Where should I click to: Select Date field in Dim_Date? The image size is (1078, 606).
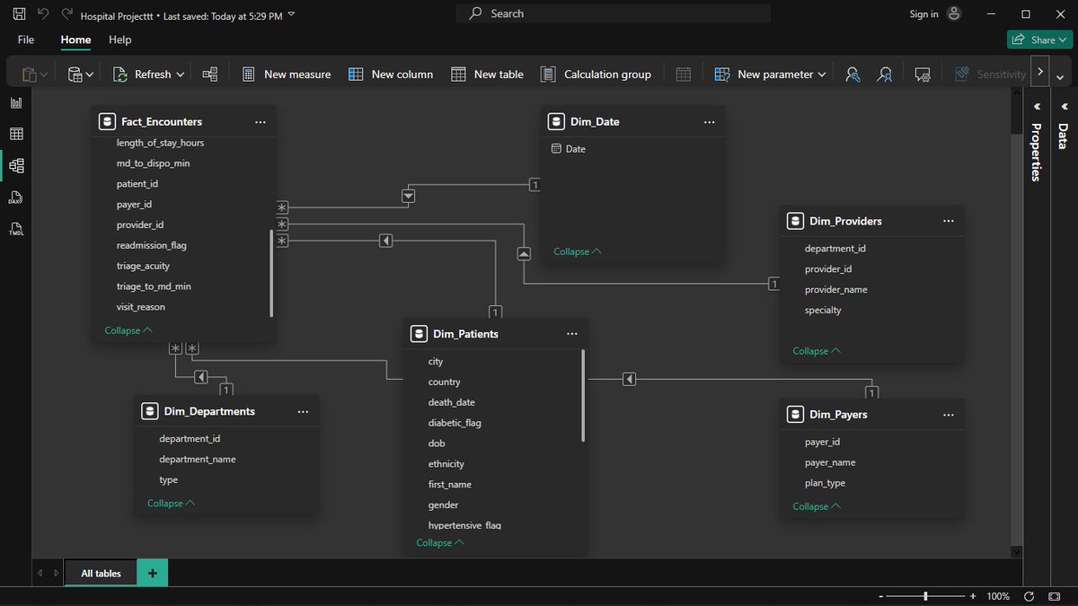click(x=576, y=149)
